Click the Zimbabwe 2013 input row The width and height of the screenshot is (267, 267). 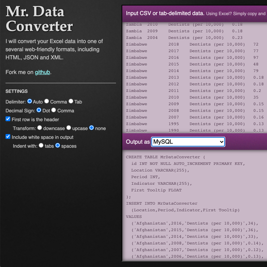click(195, 78)
